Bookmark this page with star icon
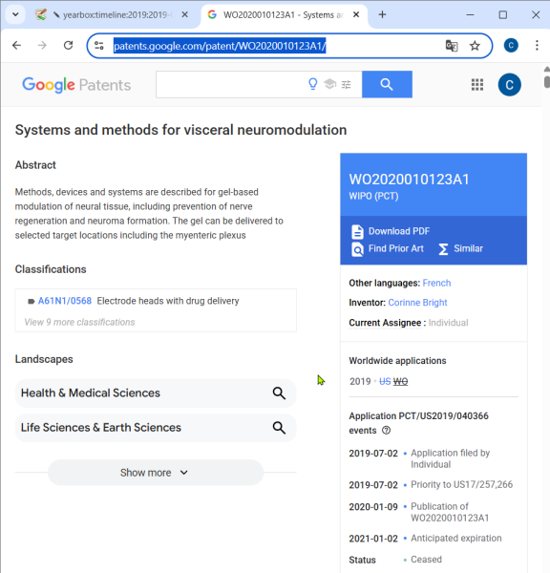Viewport: 550px width, 573px height. [475, 46]
